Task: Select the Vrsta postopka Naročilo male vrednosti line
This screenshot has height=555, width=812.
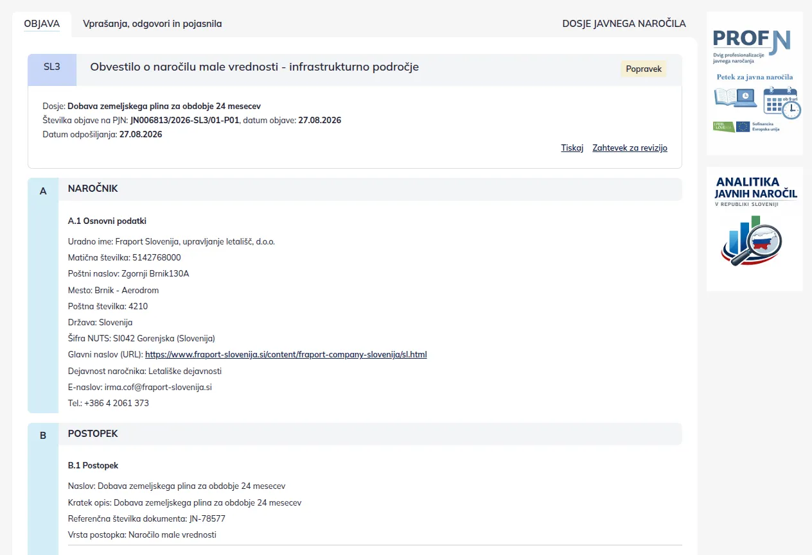Action: coord(142,534)
